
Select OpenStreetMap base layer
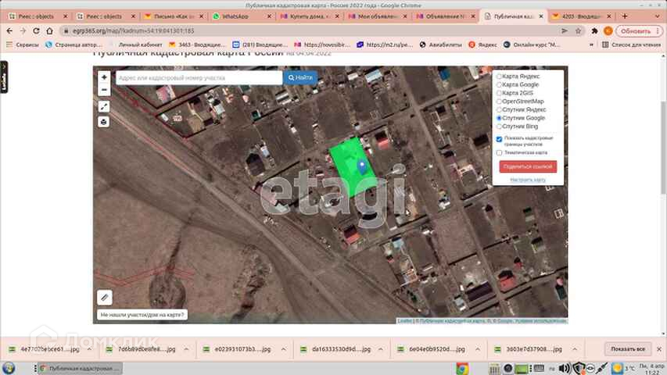500,102
